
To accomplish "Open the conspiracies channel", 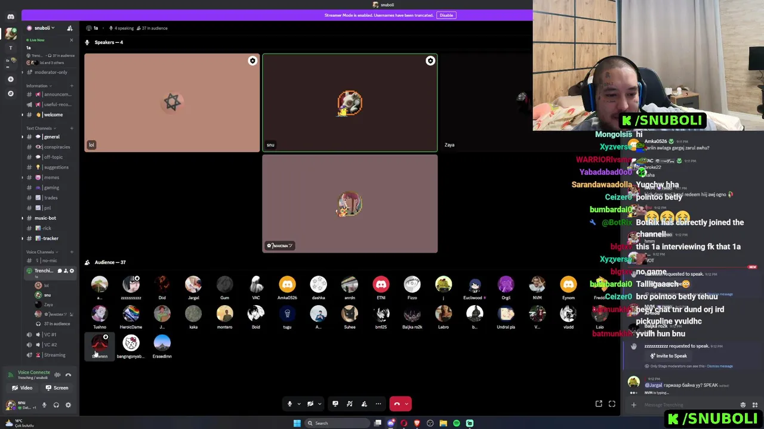I will point(50,147).
